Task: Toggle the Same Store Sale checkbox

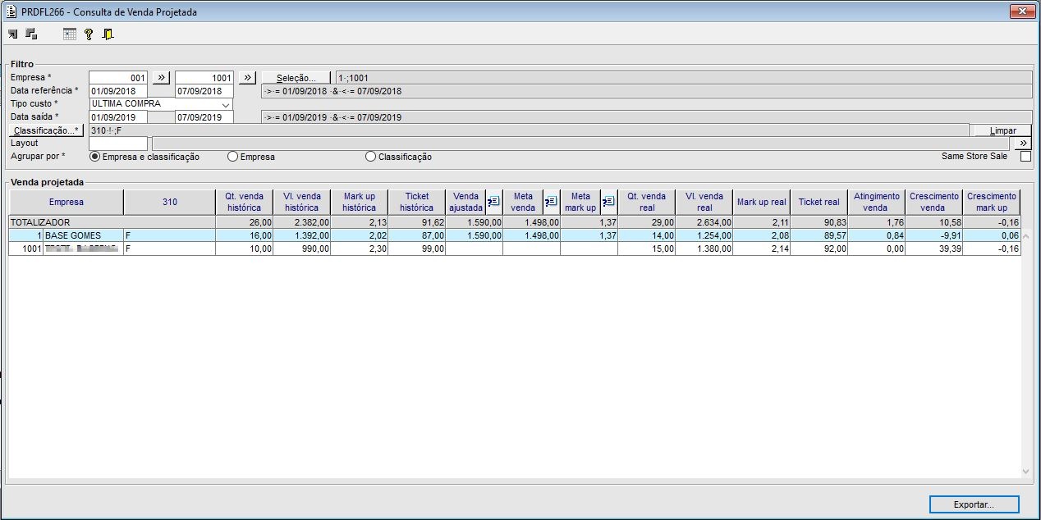Action: (x=1025, y=156)
